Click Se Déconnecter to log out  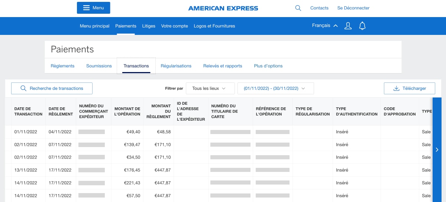[353, 8]
